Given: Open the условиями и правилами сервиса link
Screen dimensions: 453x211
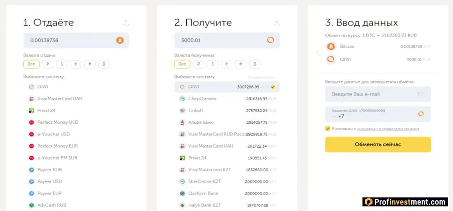Looking at the screenshot, I should coord(388,129).
